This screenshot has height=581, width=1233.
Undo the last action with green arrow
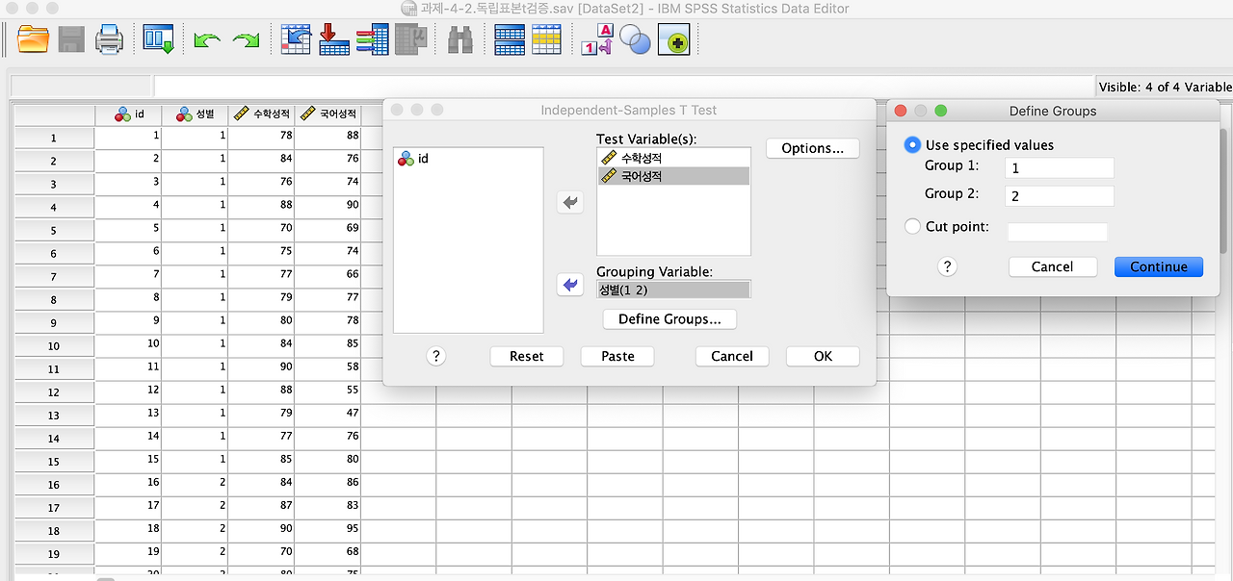coord(207,40)
